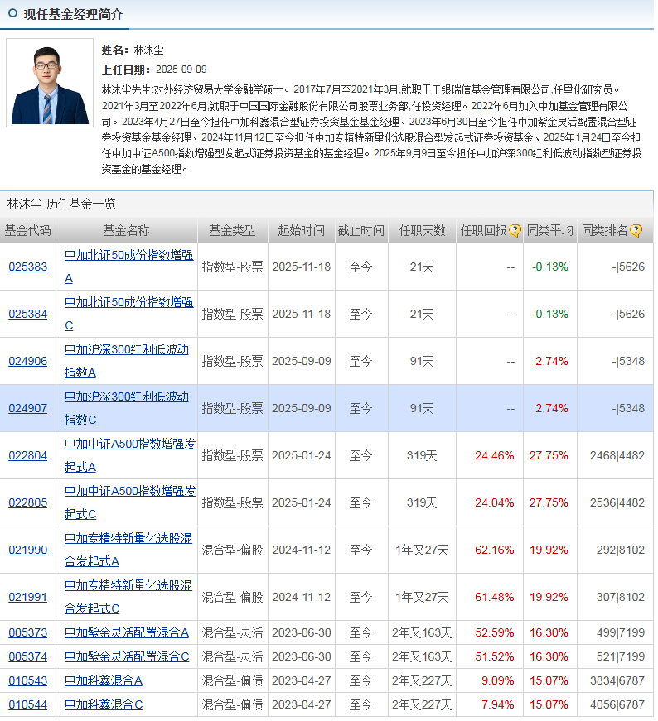
Task: Click the 2536|4482 ranking cell
Action: [617, 503]
